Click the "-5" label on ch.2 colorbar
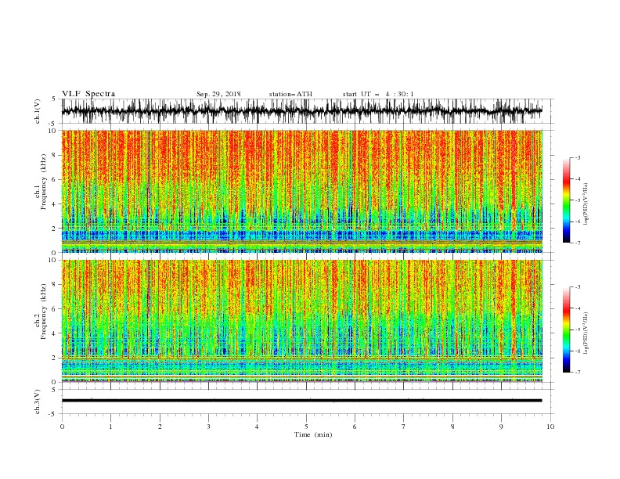The height and width of the screenshot is (479, 620). pyautogui.click(x=577, y=330)
